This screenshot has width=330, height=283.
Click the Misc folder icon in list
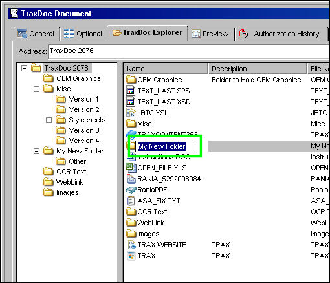click(x=131, y=124)
